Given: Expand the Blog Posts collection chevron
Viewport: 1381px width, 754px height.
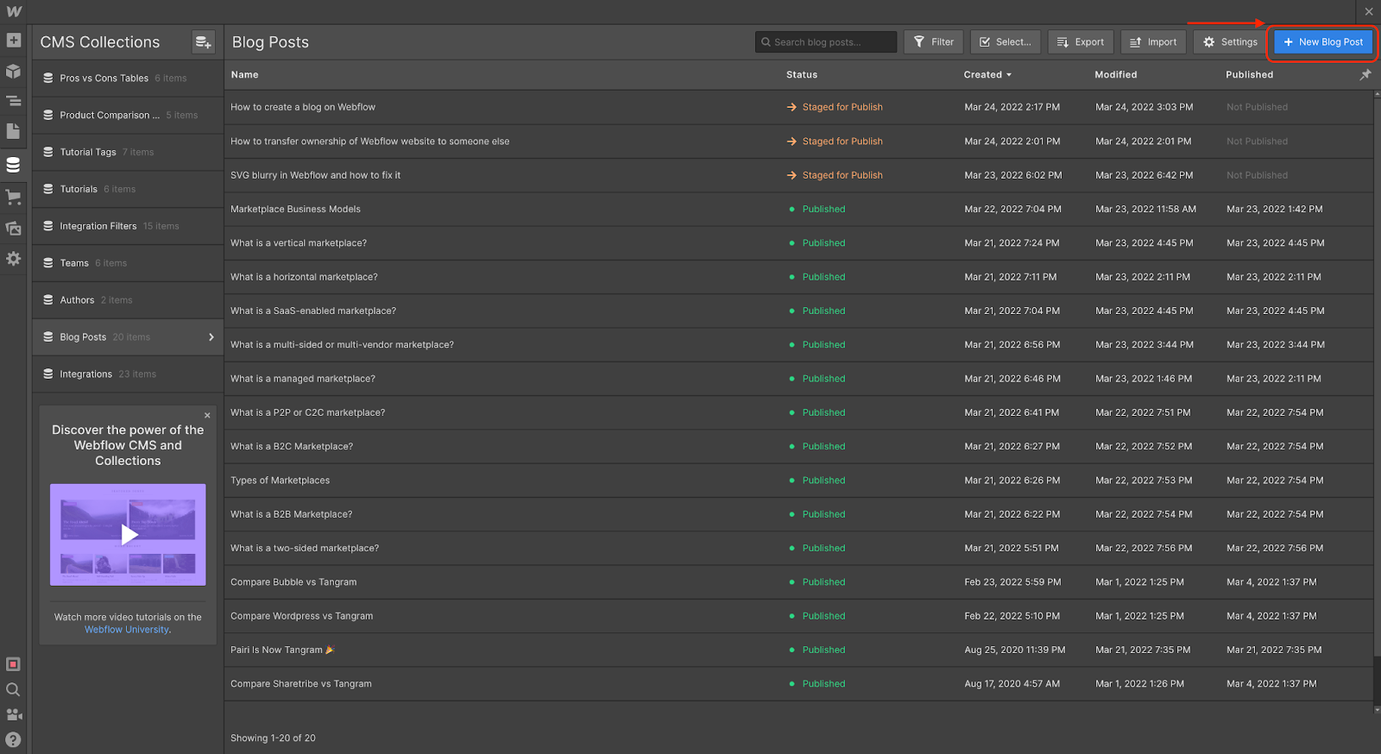Looking at the screenshot, I should [x=211, y=337].
